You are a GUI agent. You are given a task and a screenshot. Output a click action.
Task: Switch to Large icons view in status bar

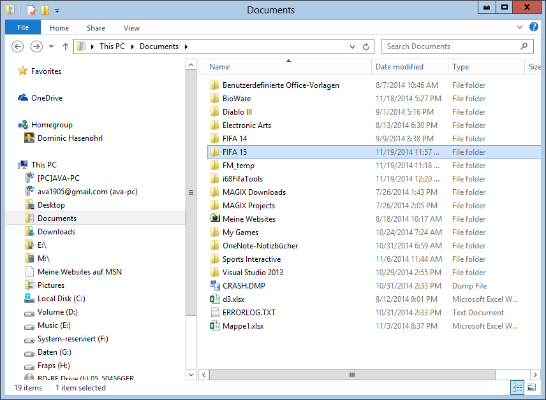(531, 387)
